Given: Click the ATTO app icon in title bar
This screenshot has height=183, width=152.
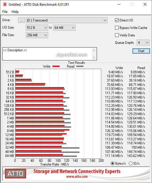Looking at the screenshot, I should 5,4.
